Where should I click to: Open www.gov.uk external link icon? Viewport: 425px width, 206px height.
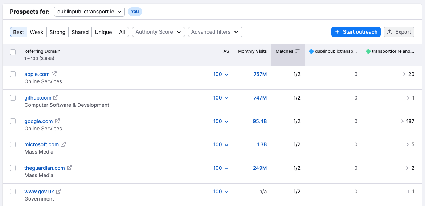(58, 192)
